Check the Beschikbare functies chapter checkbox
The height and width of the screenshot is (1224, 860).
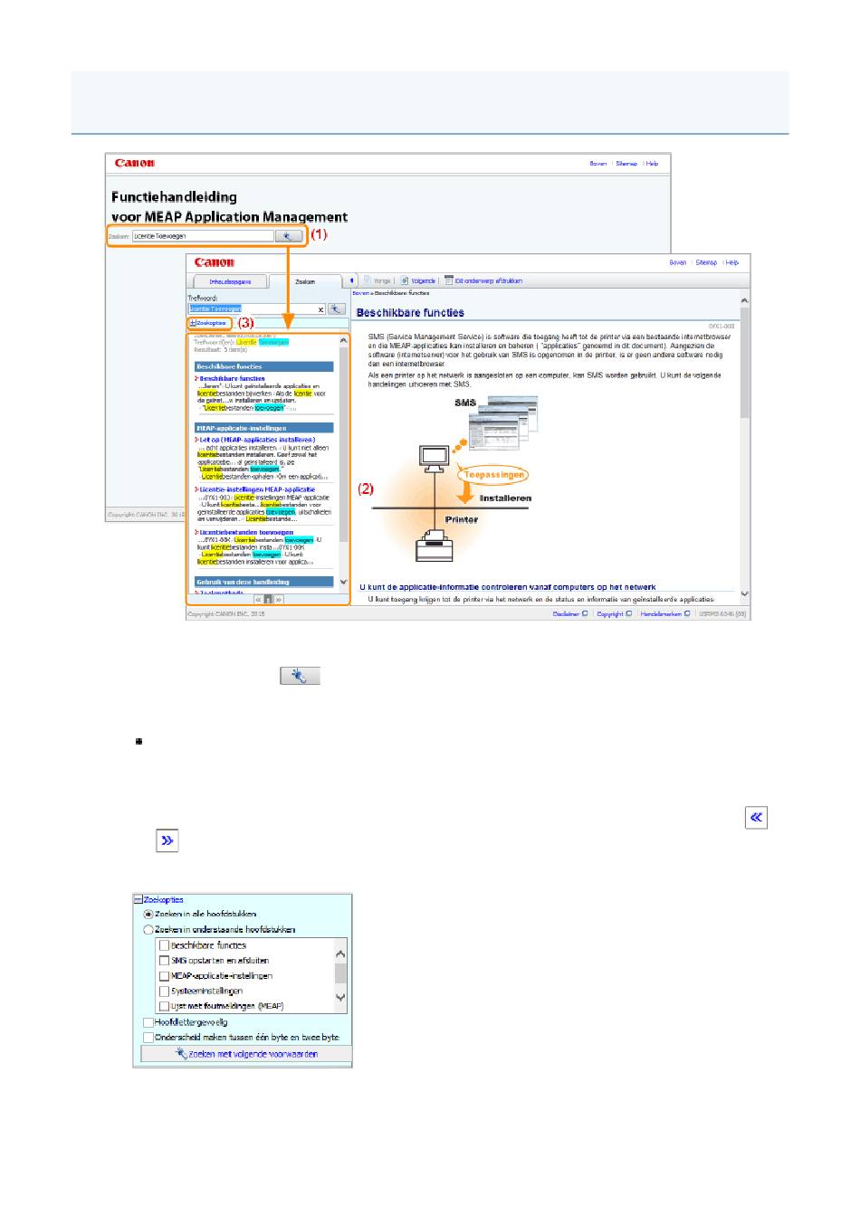164,945
